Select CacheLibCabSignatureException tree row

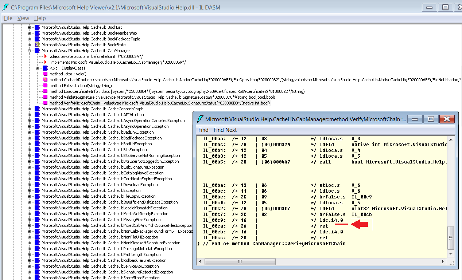coord(103,167)
